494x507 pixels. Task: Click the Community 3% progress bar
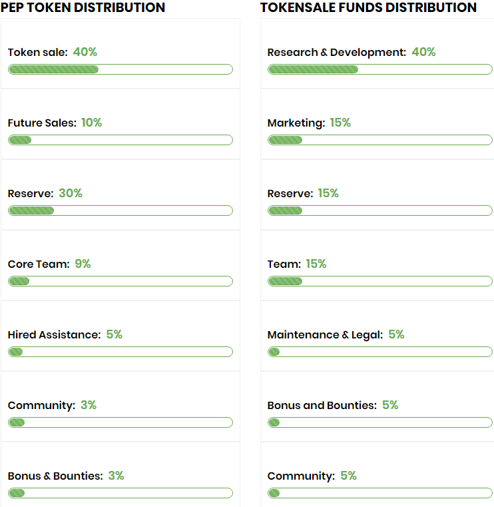point(120,422)
